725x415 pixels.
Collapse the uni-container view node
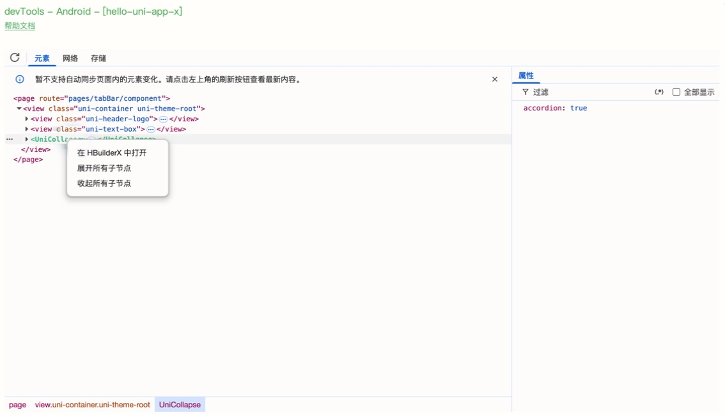pos(19,109)
